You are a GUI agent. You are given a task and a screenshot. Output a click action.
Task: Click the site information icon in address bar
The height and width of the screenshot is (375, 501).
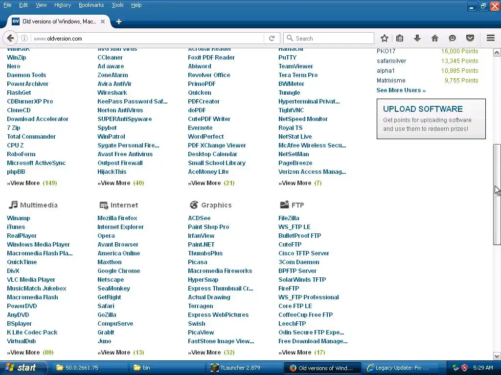pyautogui.click(x=24, y=38)
